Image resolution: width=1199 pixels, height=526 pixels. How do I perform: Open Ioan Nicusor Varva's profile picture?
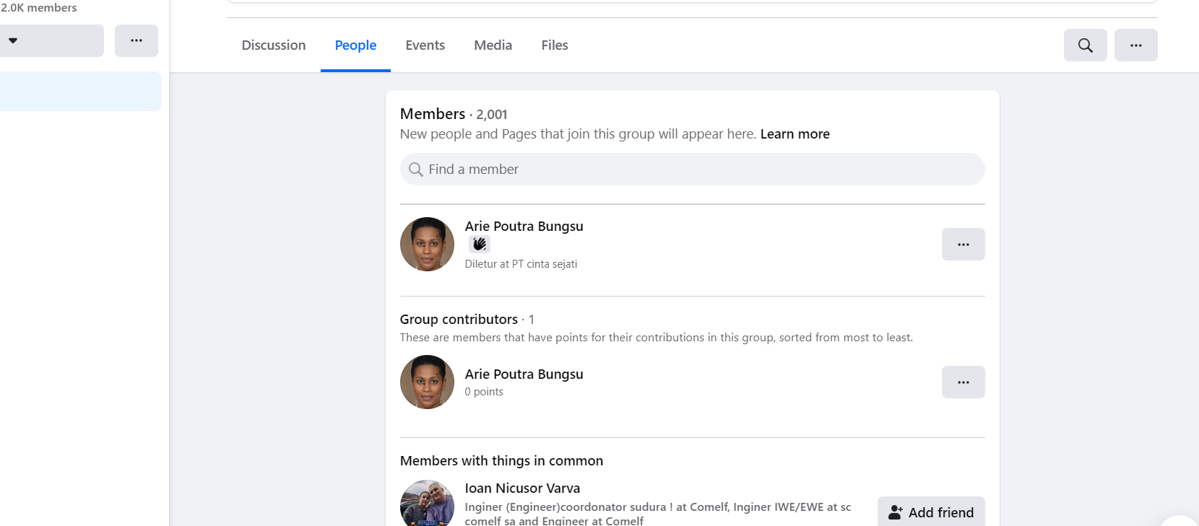pyautogui.click(x=427, y=504)
